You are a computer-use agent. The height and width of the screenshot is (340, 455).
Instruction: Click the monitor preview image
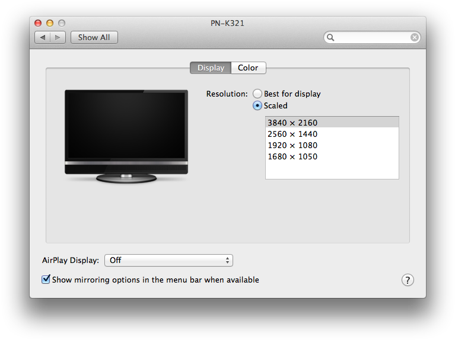(126, 136)
